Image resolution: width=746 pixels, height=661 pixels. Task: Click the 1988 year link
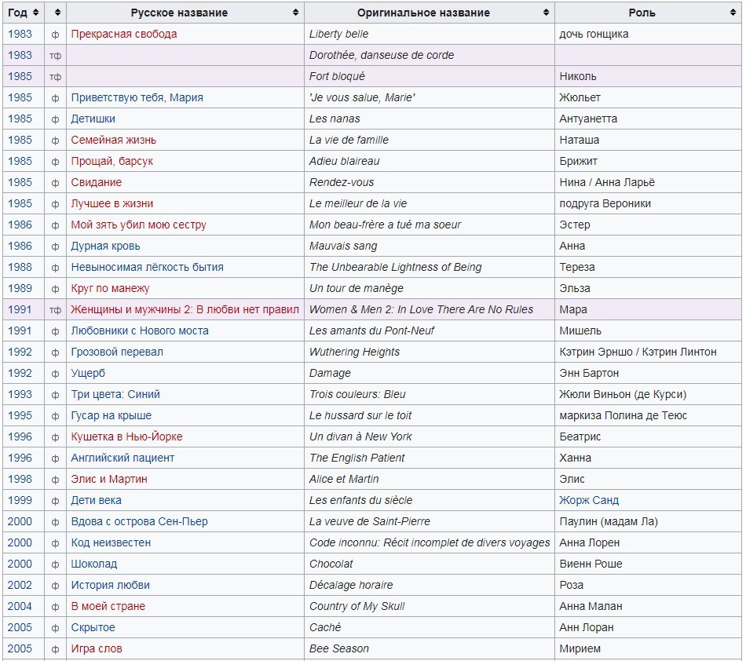pos(20,267)
